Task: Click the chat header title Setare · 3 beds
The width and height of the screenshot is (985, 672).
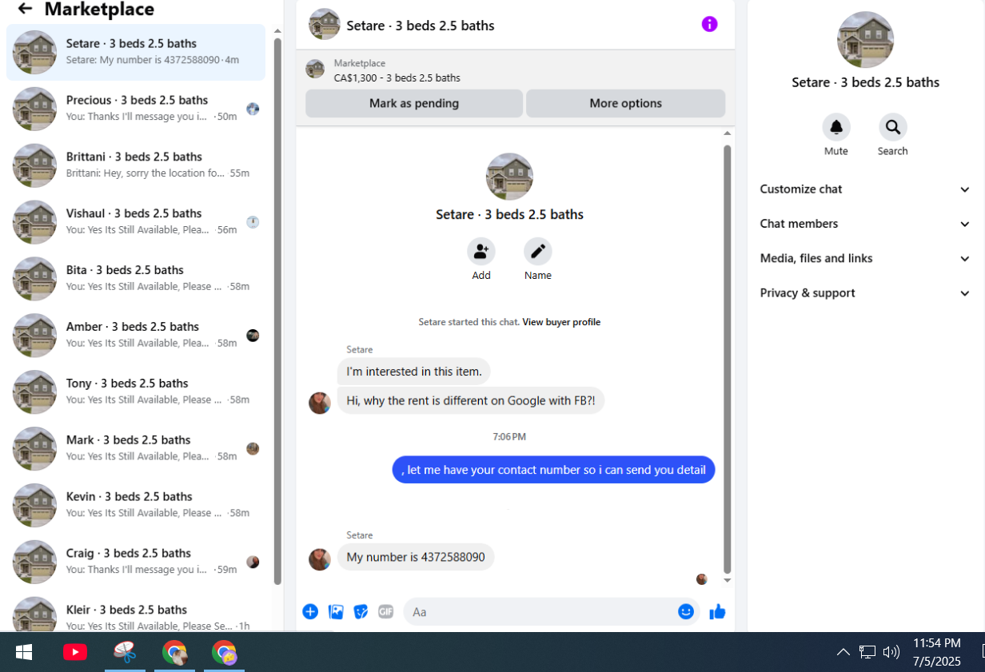Action: (421, 26)
